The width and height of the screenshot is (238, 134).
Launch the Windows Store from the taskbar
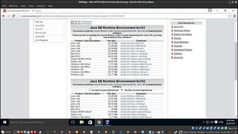click(x=90, y=122)
